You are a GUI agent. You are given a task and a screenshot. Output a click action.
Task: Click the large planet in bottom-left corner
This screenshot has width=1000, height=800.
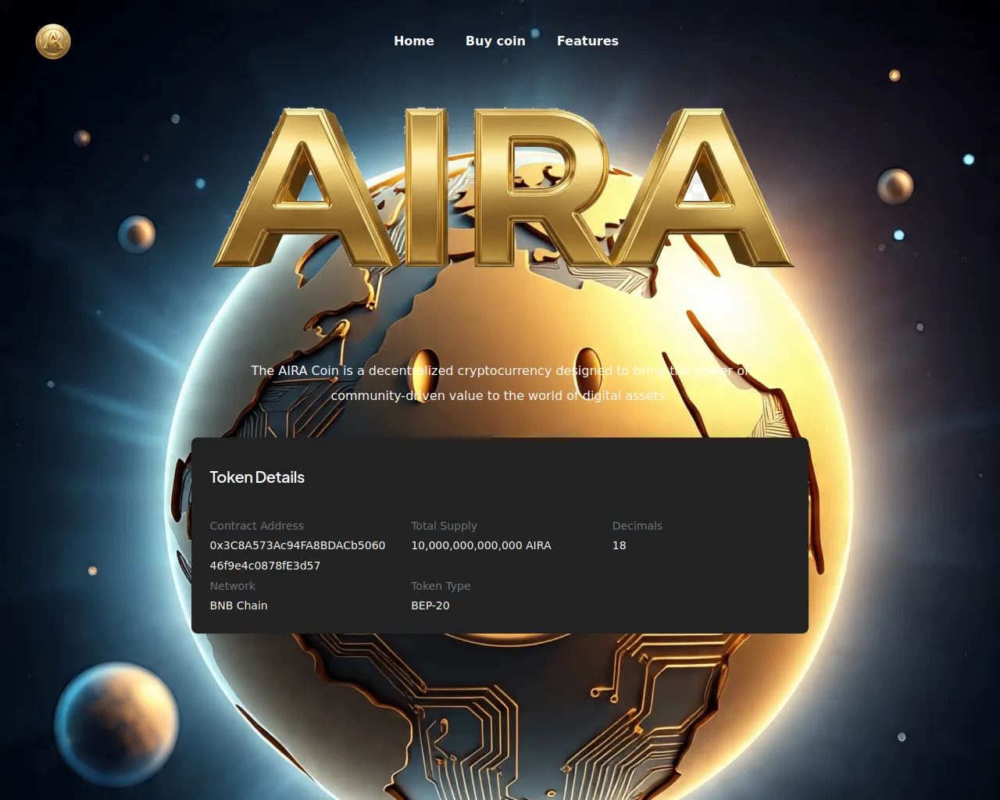[x=116, y=722]
